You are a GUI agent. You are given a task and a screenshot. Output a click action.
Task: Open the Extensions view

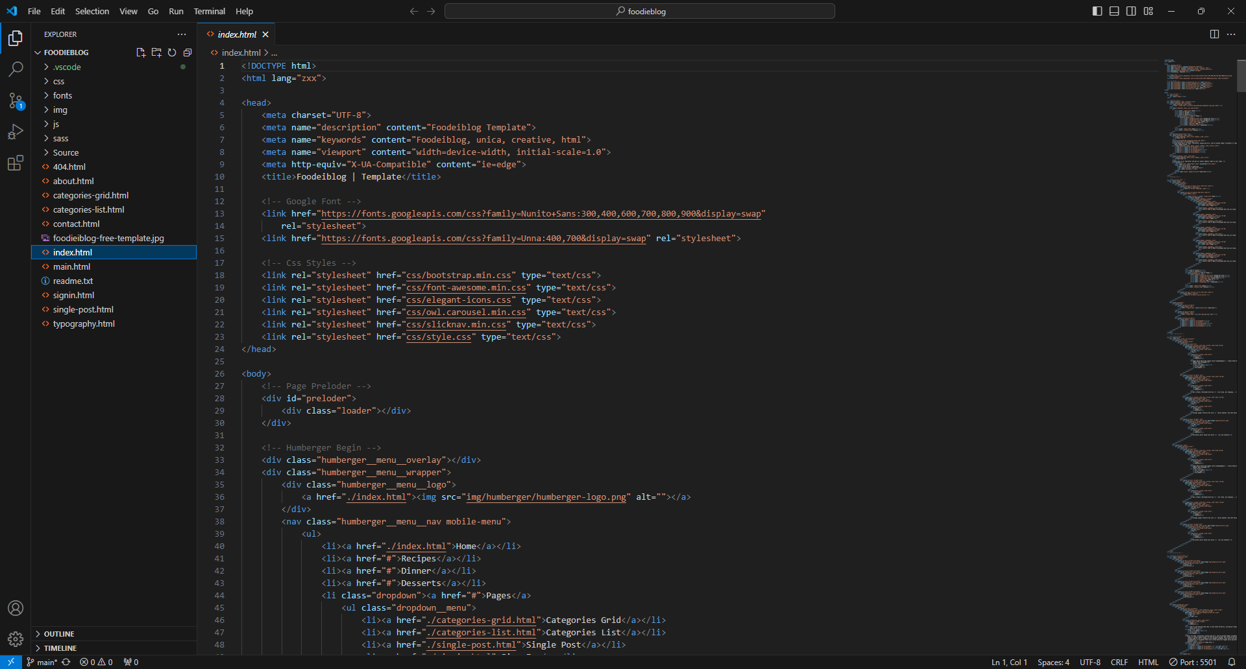click(16, 163)
